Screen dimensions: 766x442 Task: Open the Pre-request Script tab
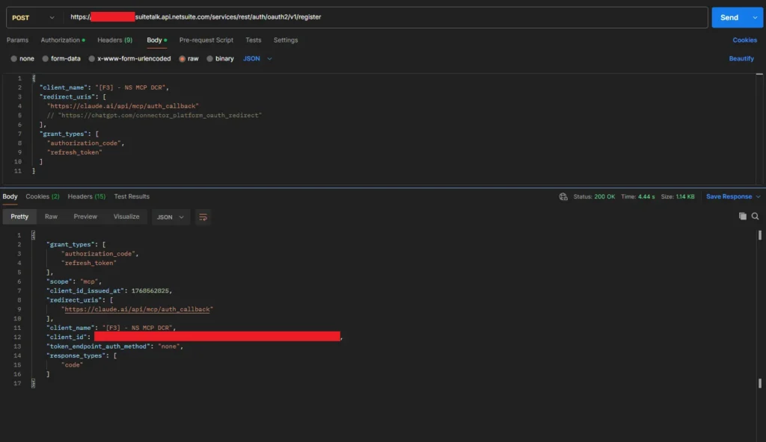click(206, 40)
